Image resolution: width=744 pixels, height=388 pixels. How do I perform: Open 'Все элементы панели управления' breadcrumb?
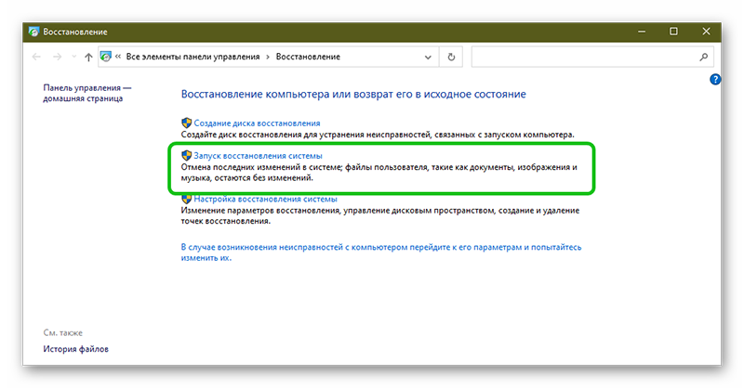coord(193,57)
